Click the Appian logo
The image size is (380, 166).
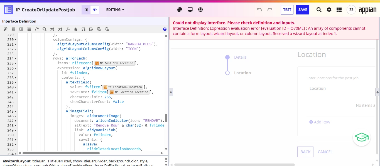(x=367, y=10)
